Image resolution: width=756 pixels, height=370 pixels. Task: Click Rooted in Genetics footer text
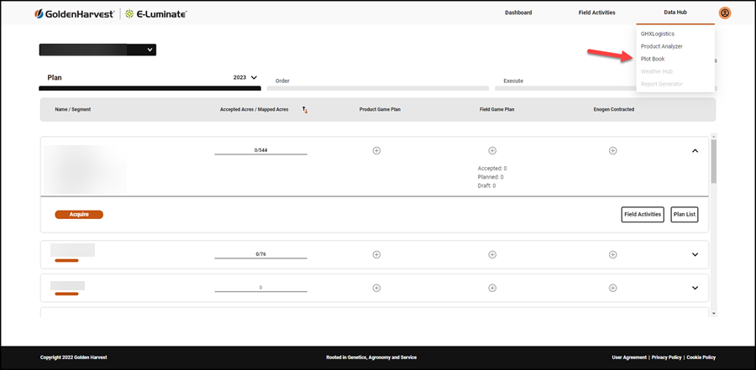coord(371,357)
